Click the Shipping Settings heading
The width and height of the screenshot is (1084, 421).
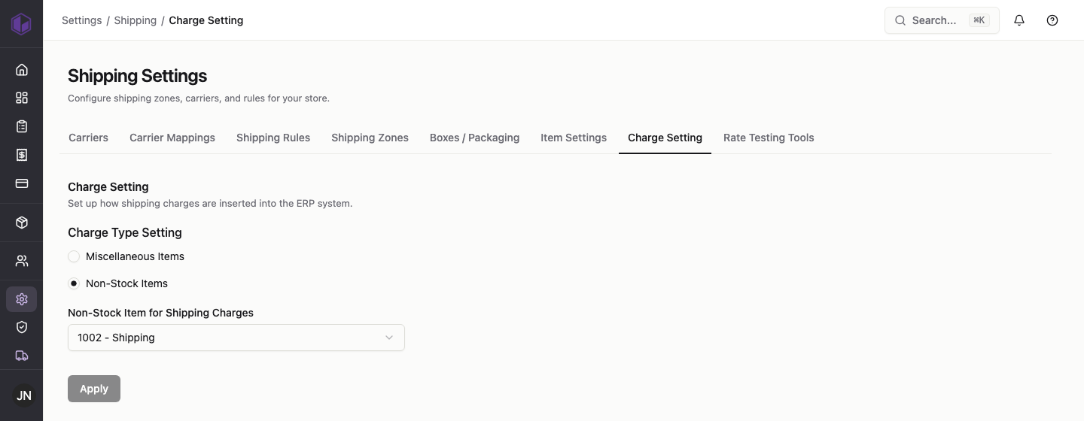[x=137, y=76]
